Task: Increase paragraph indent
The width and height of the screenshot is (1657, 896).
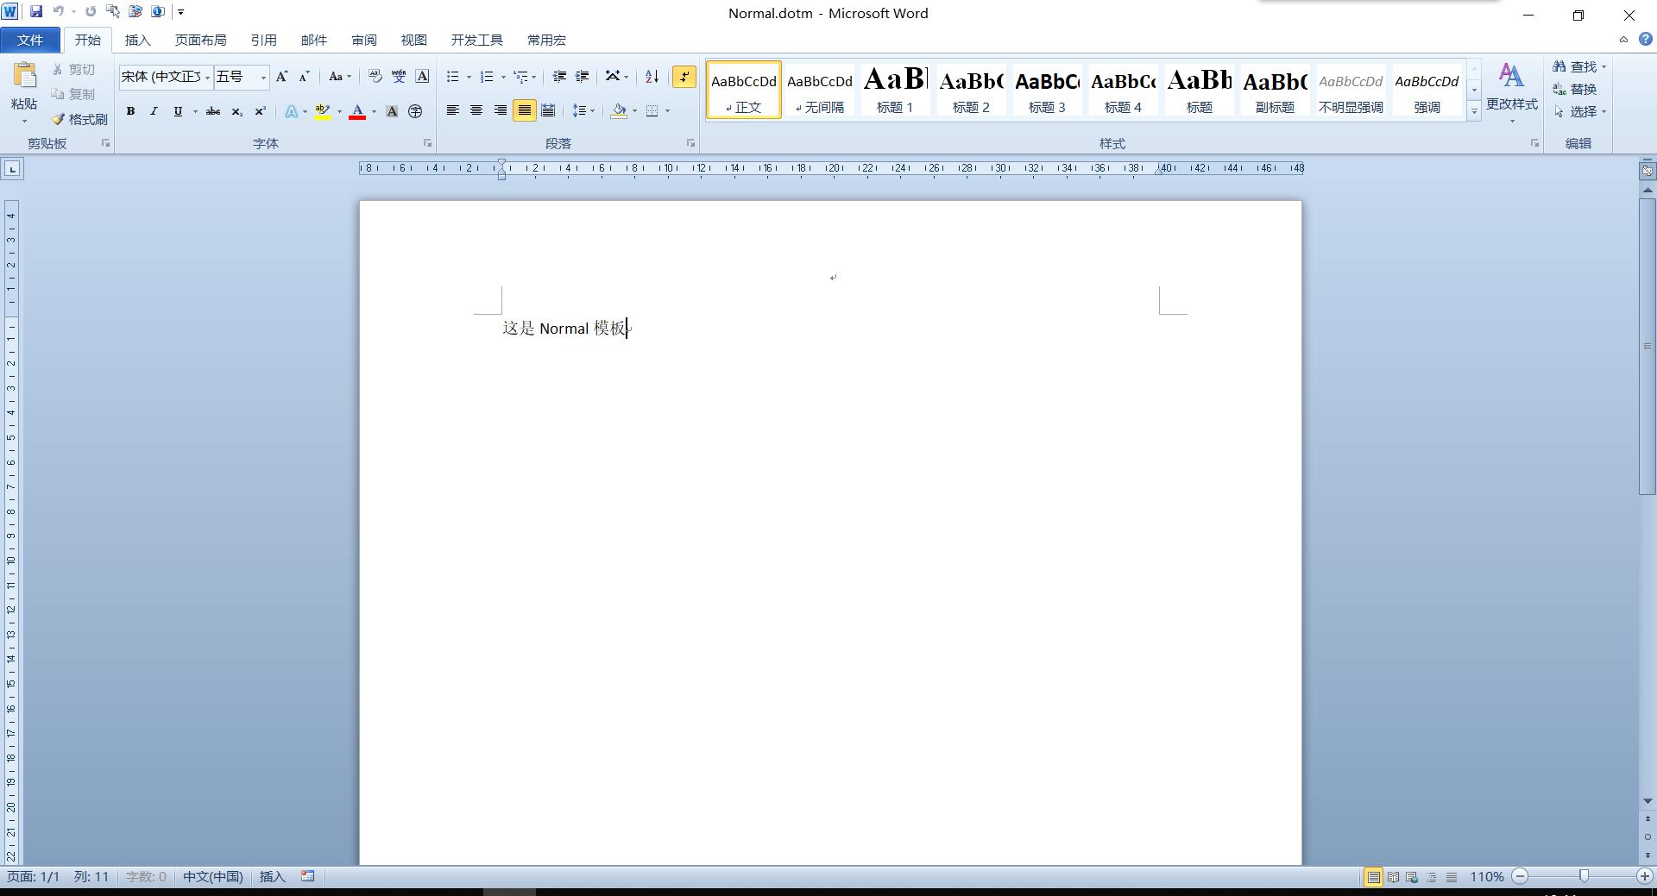Action: tap(583, 77)
